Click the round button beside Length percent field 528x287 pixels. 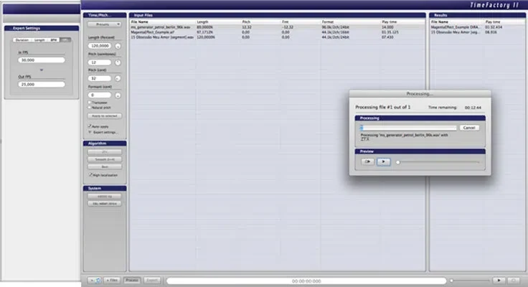point(118,46)
